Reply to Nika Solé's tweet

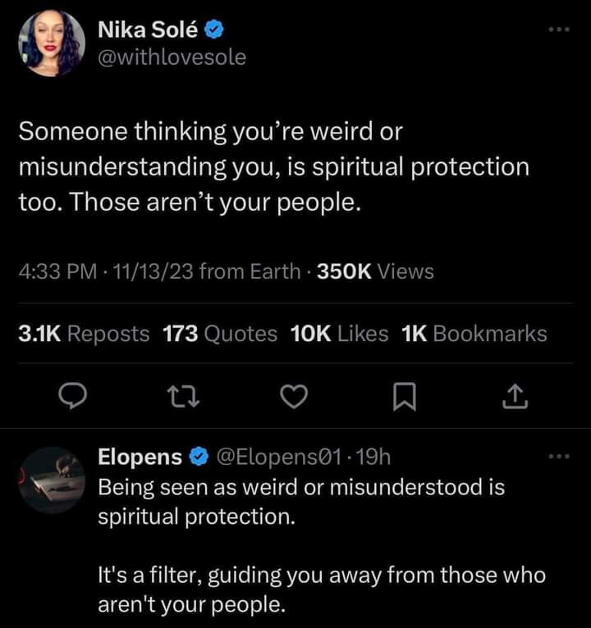[x=75, y=398]
